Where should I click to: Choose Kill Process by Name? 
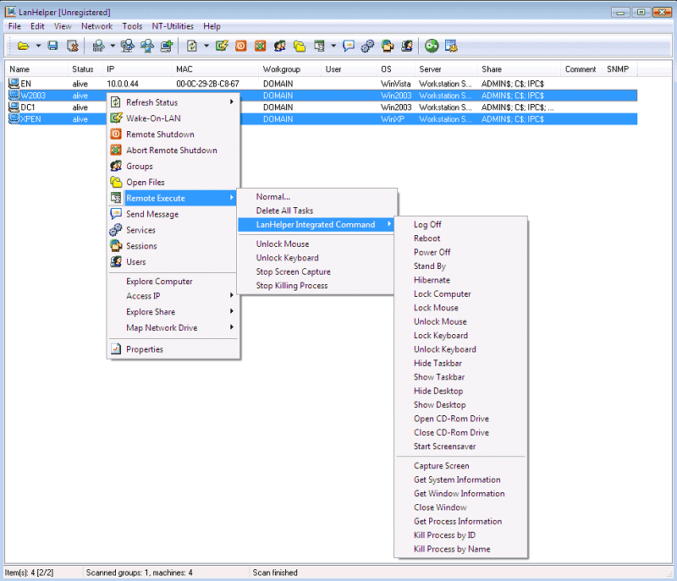tap(451, 549)
